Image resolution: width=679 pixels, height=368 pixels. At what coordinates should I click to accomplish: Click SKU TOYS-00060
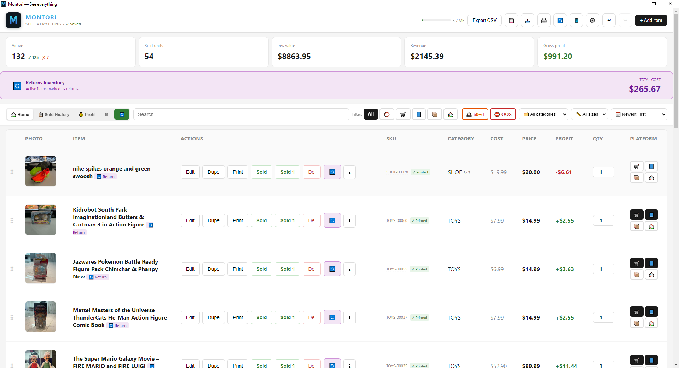tap(397, 221)
